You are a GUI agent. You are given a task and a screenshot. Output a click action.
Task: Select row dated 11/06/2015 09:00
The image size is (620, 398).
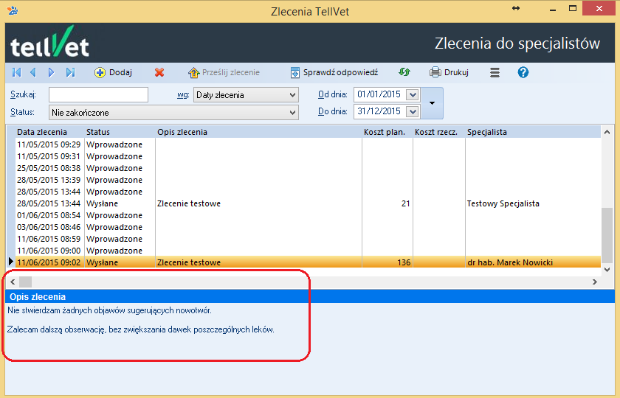click(x=308, y=251)
